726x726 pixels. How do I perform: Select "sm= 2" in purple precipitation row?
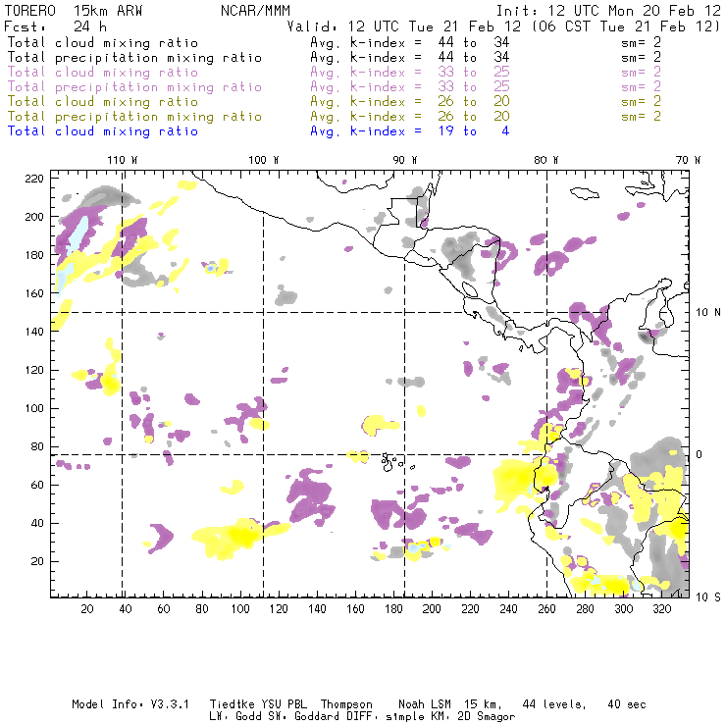[642, 87]
